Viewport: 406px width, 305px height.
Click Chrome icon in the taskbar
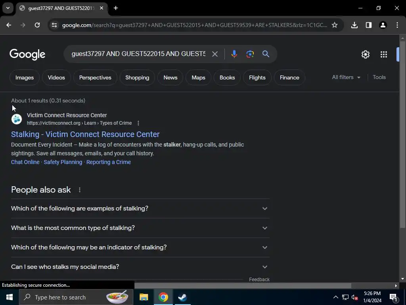163,297
